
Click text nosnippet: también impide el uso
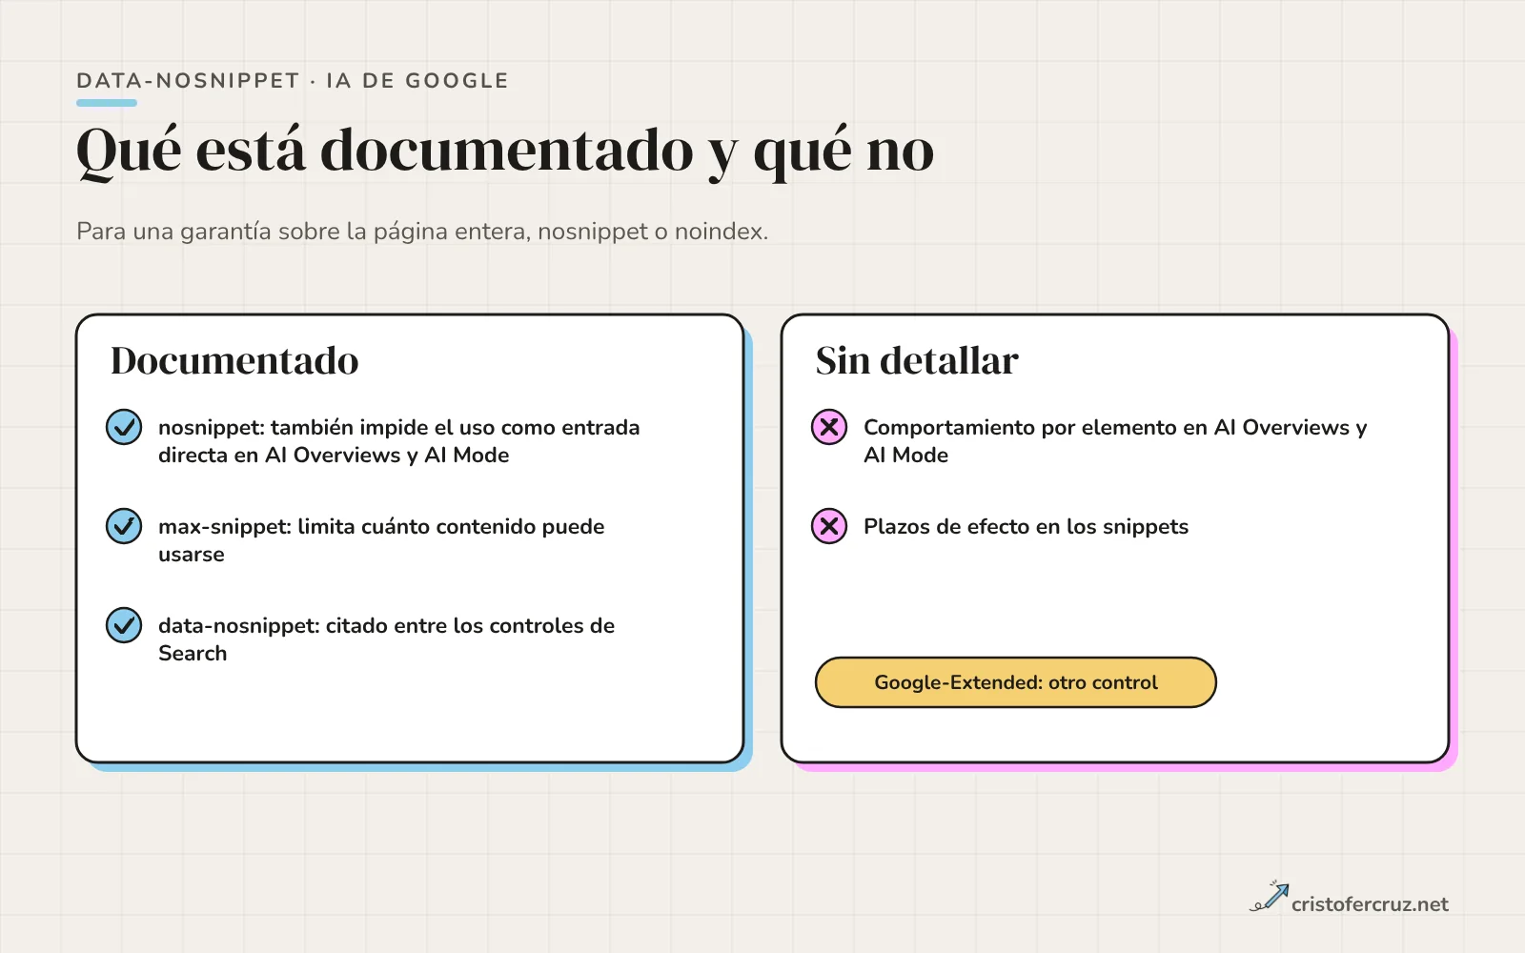coord(399,441)
